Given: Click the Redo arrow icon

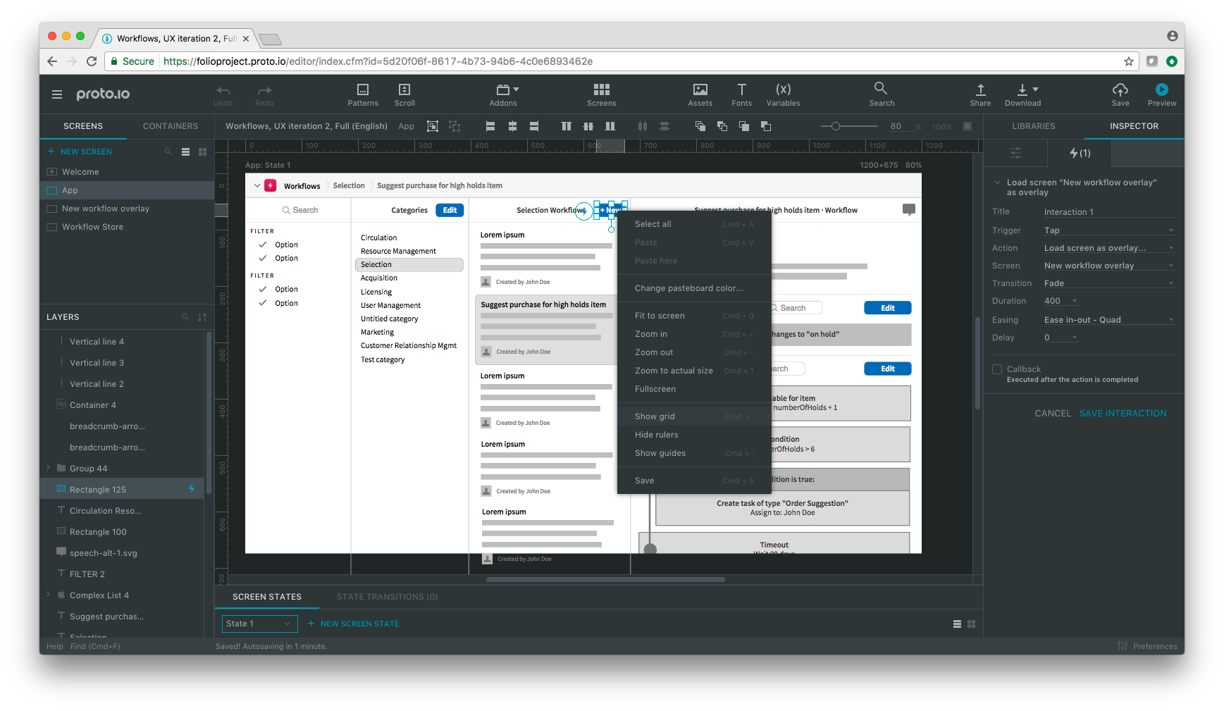Looking at the screenshot, I should (x=264, y=90).
